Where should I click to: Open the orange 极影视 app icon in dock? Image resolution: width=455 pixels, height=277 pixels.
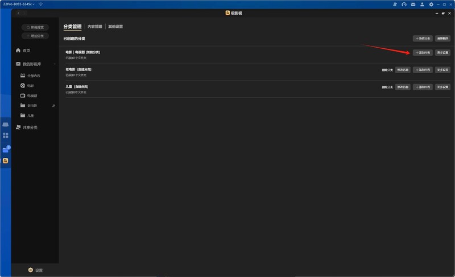(6, 161)
